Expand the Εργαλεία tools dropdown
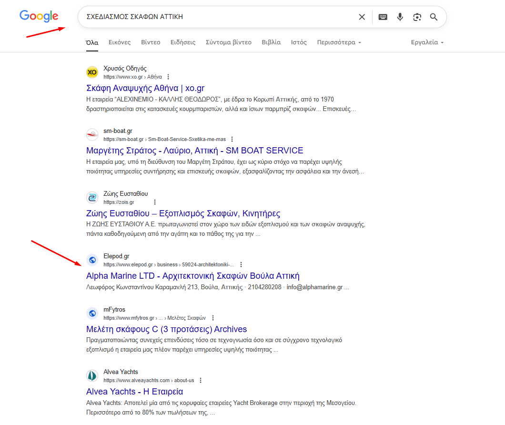The width and height of the screenshot is (505, 425). [427, 42]
